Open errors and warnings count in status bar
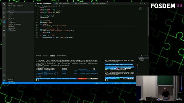Image resolution: width=184 pixels, height=103 pixels. [14, 83]
